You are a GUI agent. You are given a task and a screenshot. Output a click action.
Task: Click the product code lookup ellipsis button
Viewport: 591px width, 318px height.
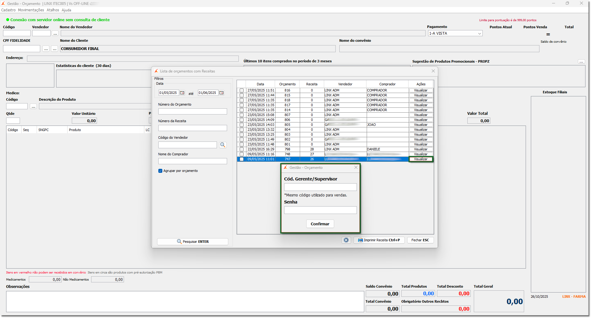(x=33, y=106)
